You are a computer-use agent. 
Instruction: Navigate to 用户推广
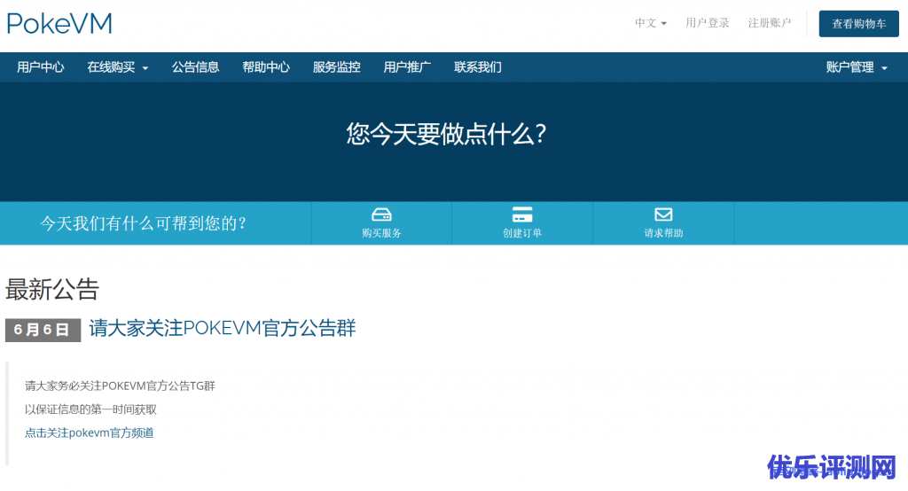[407, 67]
